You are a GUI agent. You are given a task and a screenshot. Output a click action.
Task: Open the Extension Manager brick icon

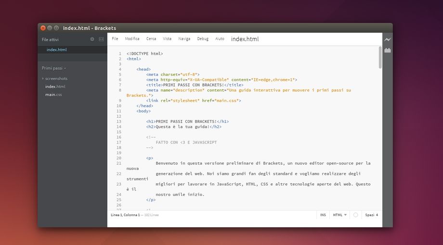point(387,50)
